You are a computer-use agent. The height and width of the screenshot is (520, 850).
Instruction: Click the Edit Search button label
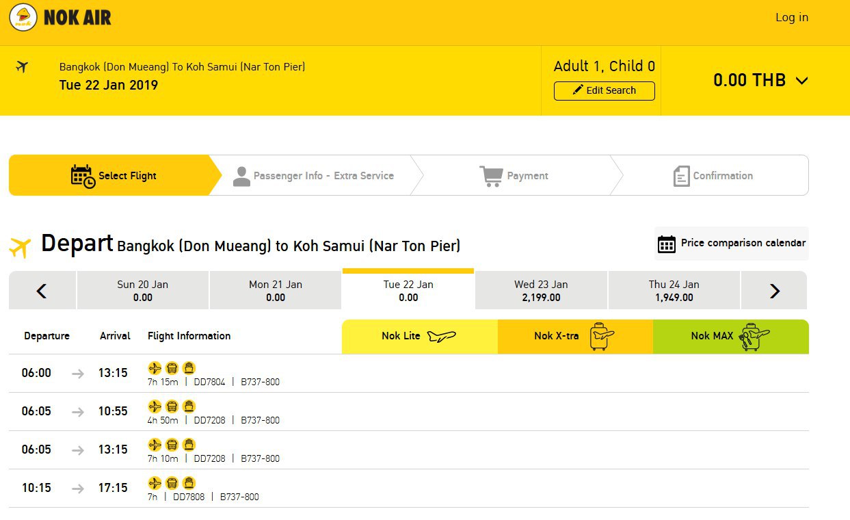(611, 90)
